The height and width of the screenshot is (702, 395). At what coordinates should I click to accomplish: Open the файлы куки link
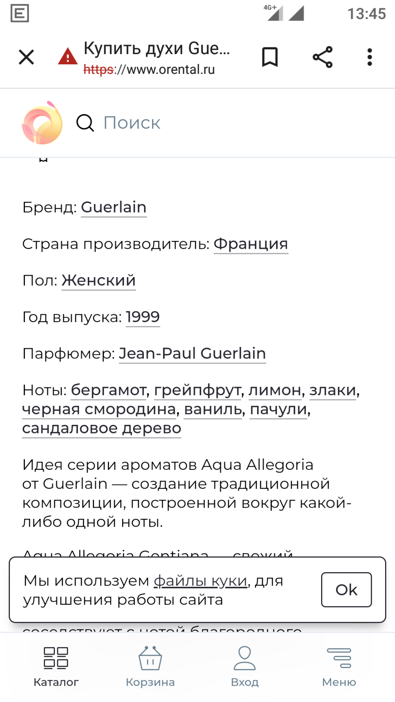pos(200,580)
